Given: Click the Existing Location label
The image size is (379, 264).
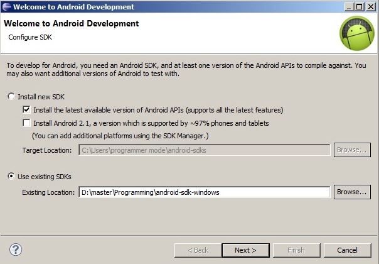Looking at the screenshot, I should [x=48, y=192].
